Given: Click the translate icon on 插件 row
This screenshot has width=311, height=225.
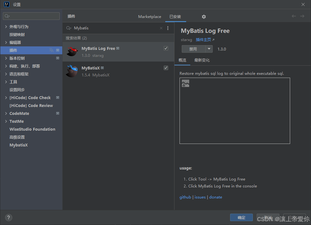Looking at the screenshot, I should 52,50.
